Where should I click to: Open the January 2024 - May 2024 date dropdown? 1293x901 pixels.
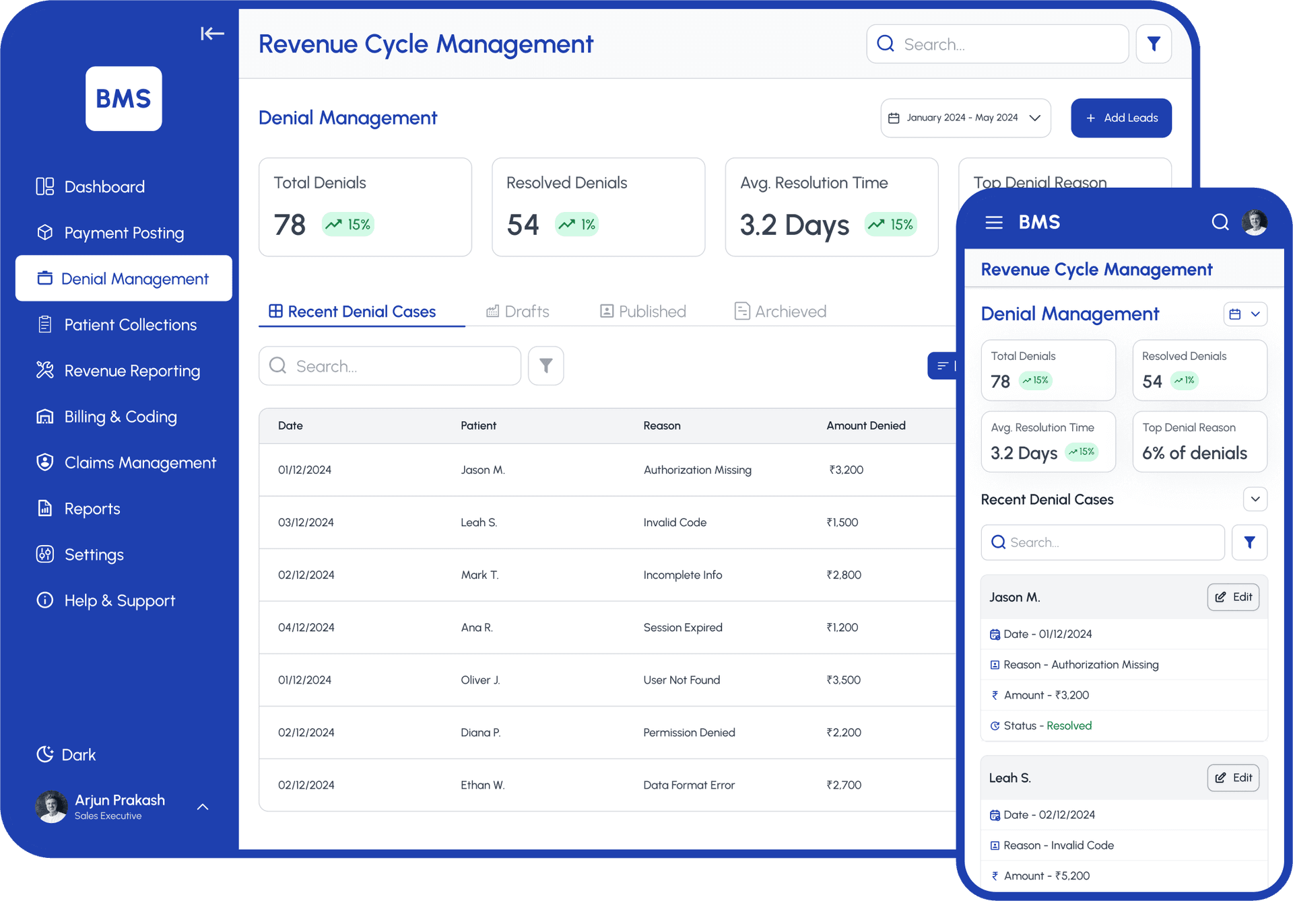click(965, 118)
